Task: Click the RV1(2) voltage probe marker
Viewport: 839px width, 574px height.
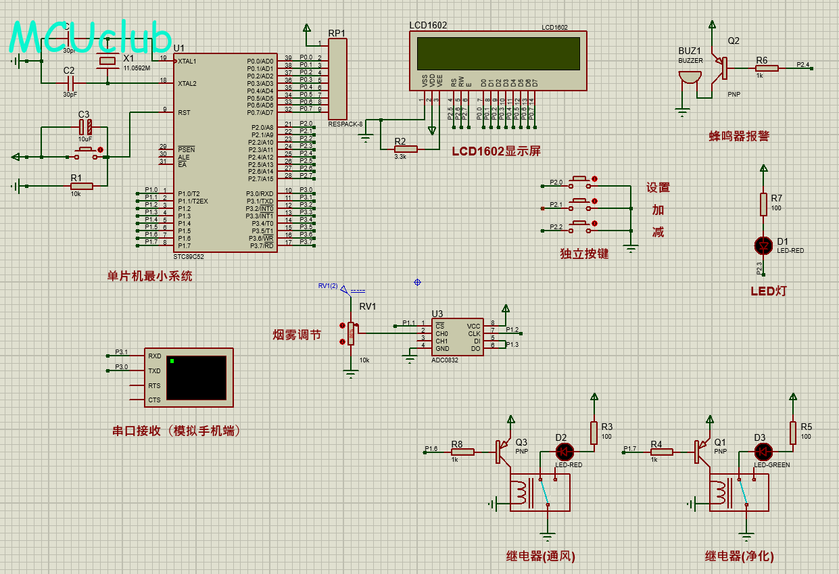Action: click(345, 290)
